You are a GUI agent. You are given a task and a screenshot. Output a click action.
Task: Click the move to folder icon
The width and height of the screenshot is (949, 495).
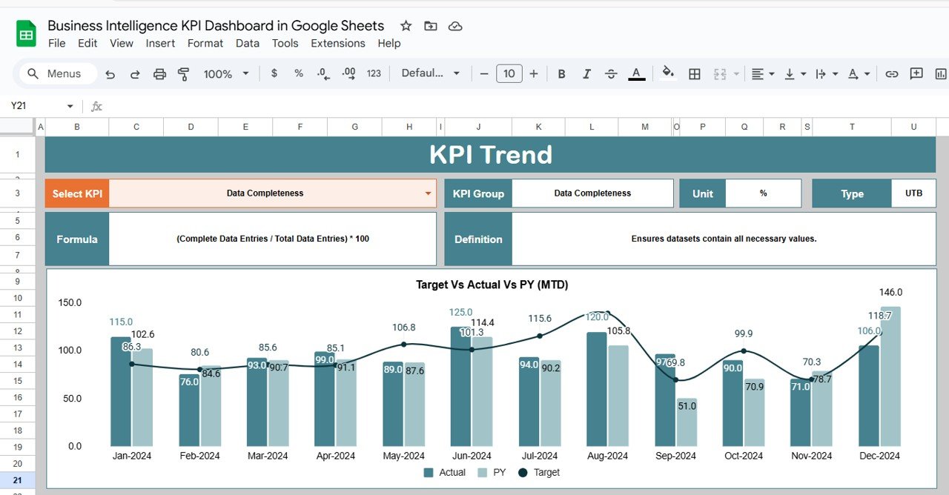[x=431, y=26]
